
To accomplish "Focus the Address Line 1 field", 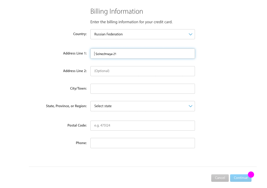I will click(x=143, y=54).
